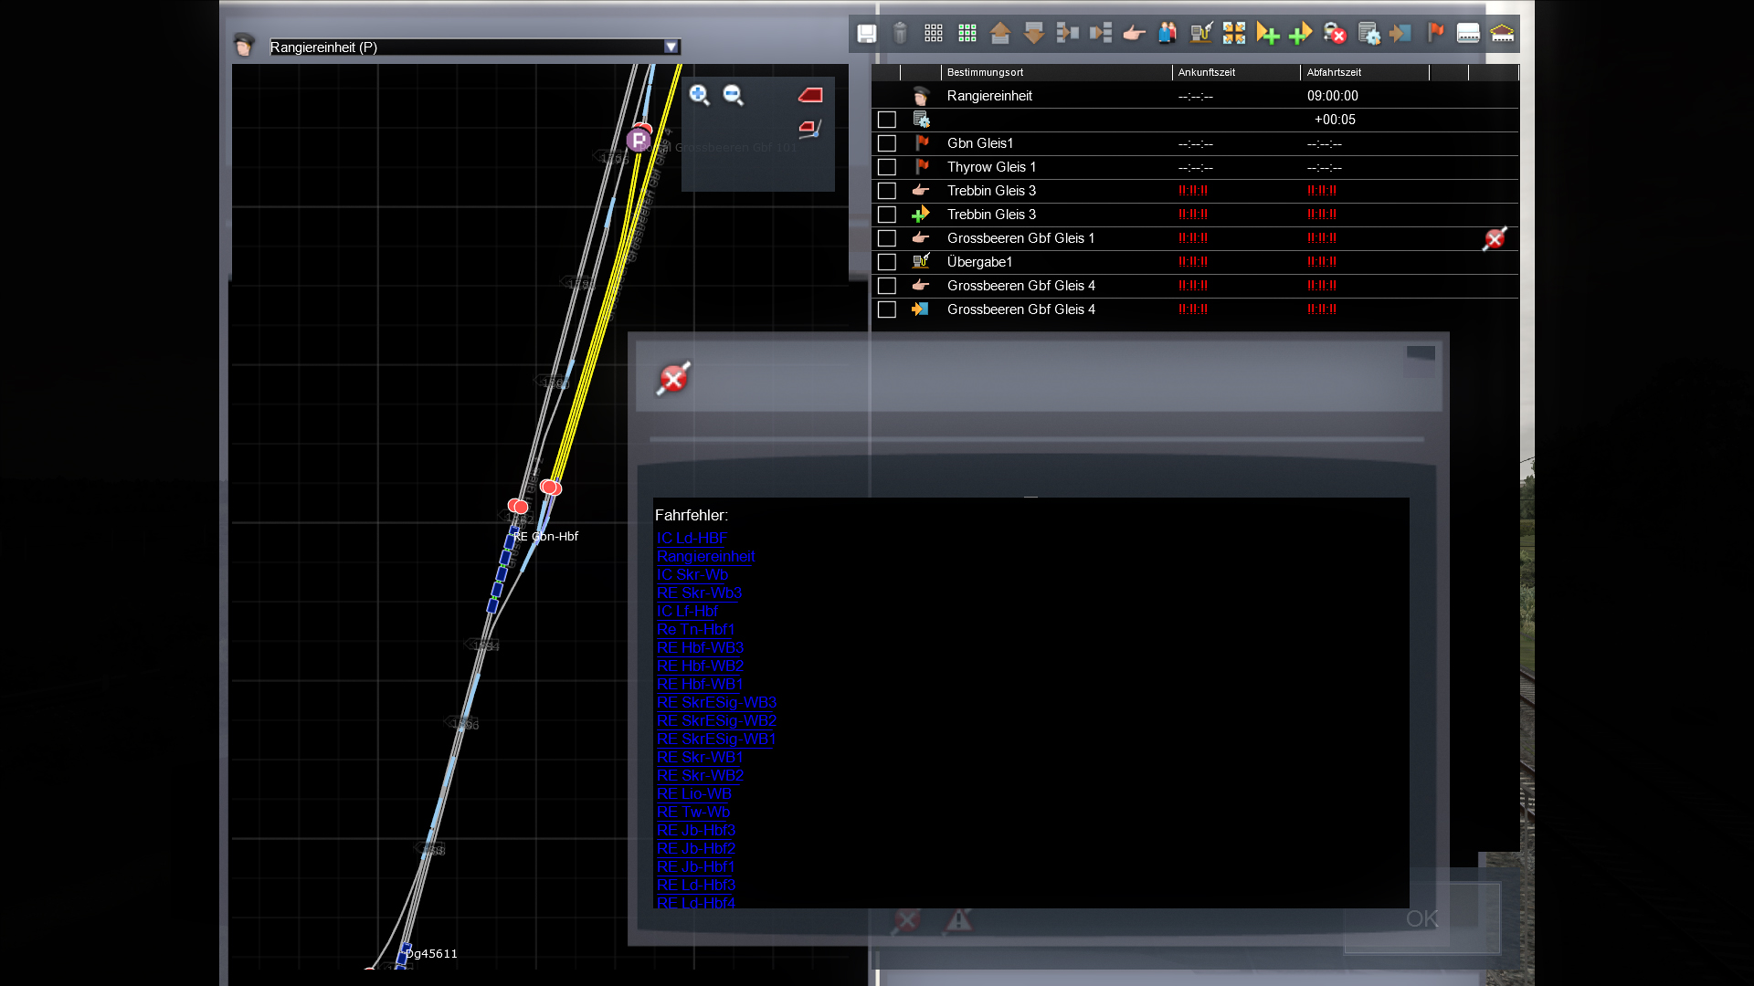This screenshot has width=1754, height=986.
Task: Open the IC Ld-HBF error link
Action: (x=692, y=539)
